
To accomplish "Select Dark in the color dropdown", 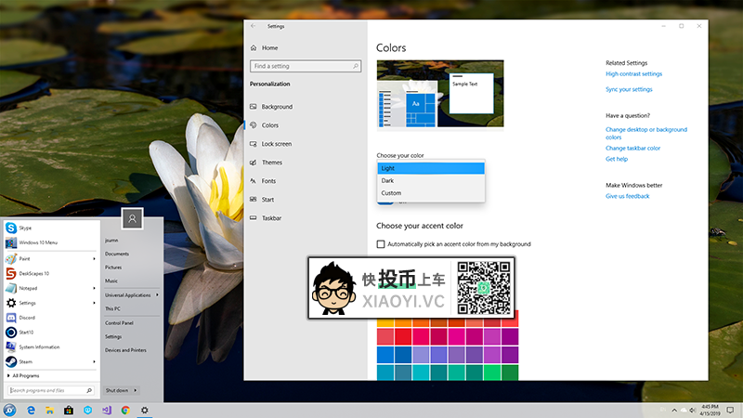I will (388, 180).
